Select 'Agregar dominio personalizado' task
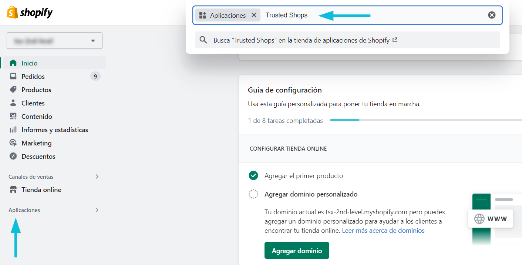The image size is (522, 265). pyautogui.click(x=311, y=194)
